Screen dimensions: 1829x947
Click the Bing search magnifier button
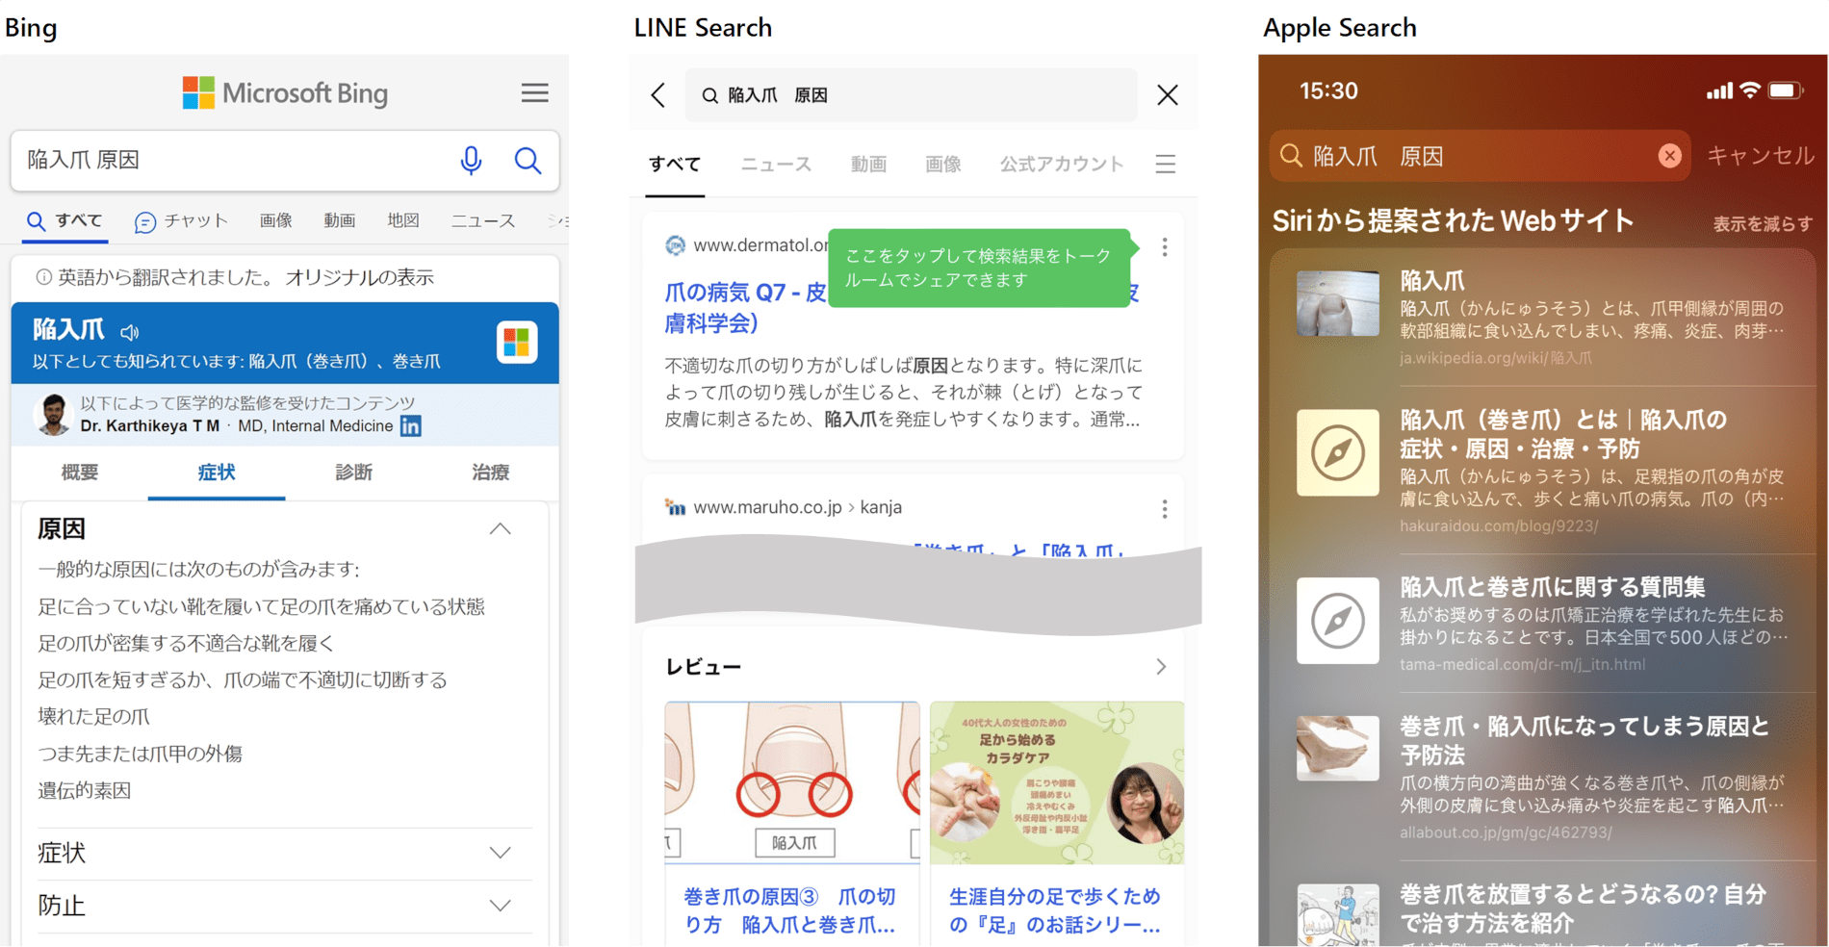click(x=528, y=160)
